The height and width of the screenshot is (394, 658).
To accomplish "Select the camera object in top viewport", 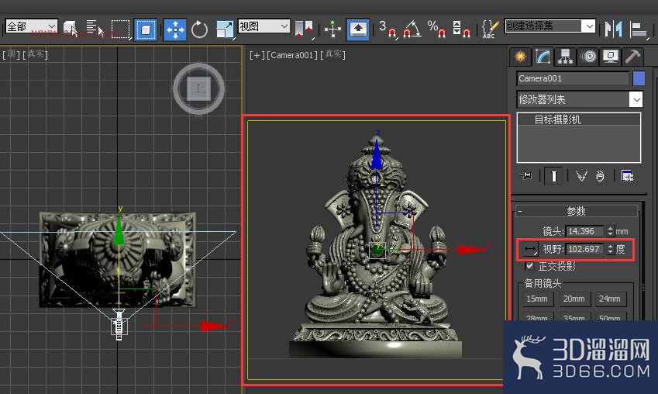I will (119, 324).
